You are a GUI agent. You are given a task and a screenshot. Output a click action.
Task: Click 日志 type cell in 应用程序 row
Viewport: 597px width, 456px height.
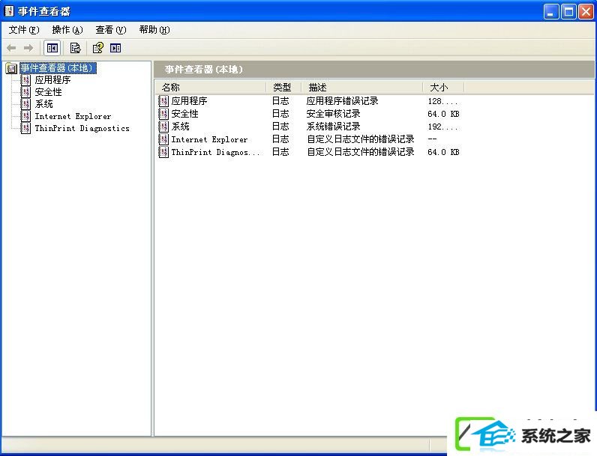[x=280, y=101]
